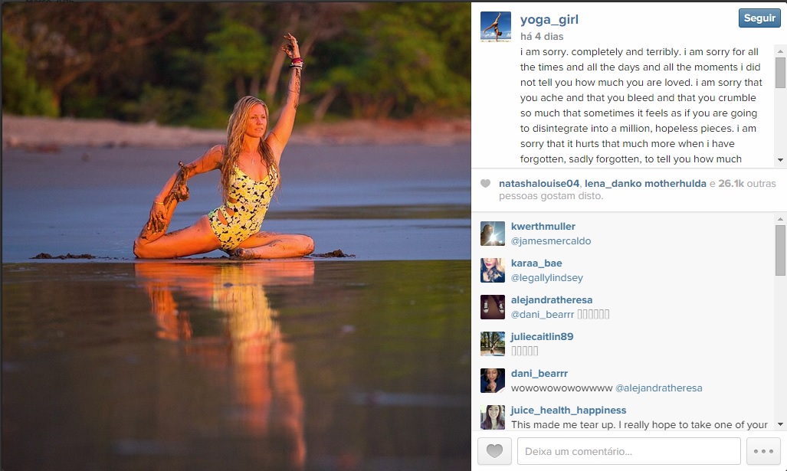Click the @jamesmercaldo mention
Viewport: 787px width, 471px height.
[x=551, y=241]
